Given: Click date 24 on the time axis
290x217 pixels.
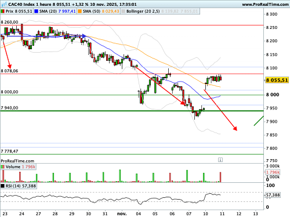Looking at the screenshot, I should 21,214.
